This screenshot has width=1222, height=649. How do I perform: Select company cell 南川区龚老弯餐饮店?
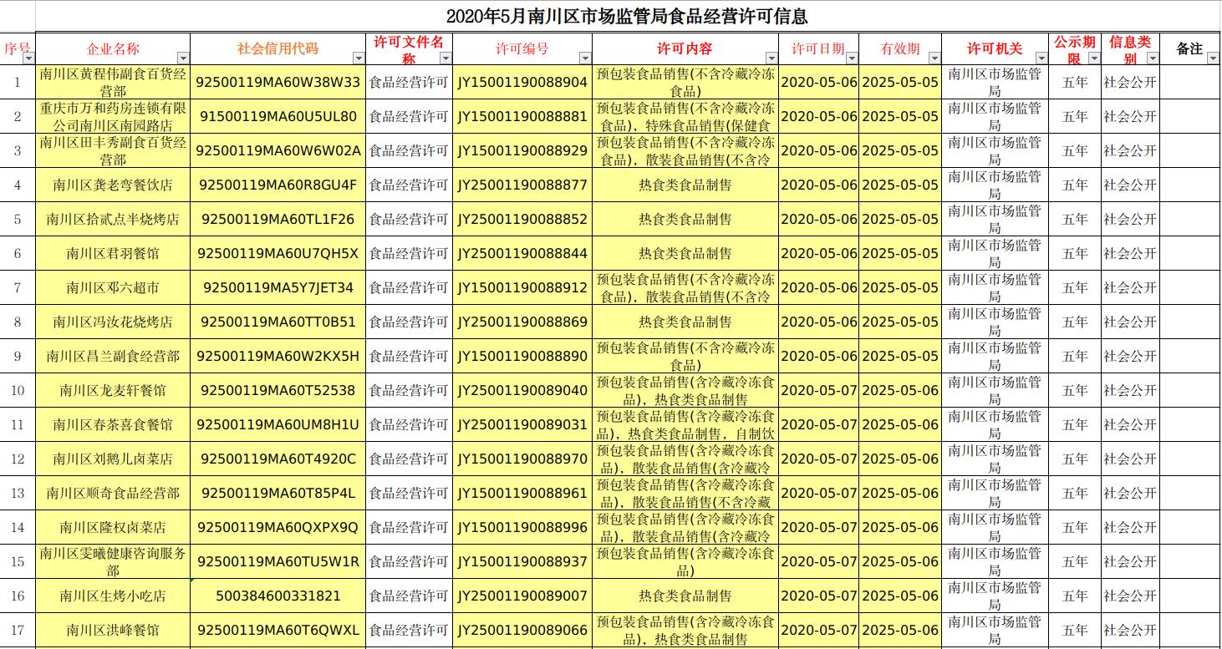pyautogui.click(x=113, y=185)
